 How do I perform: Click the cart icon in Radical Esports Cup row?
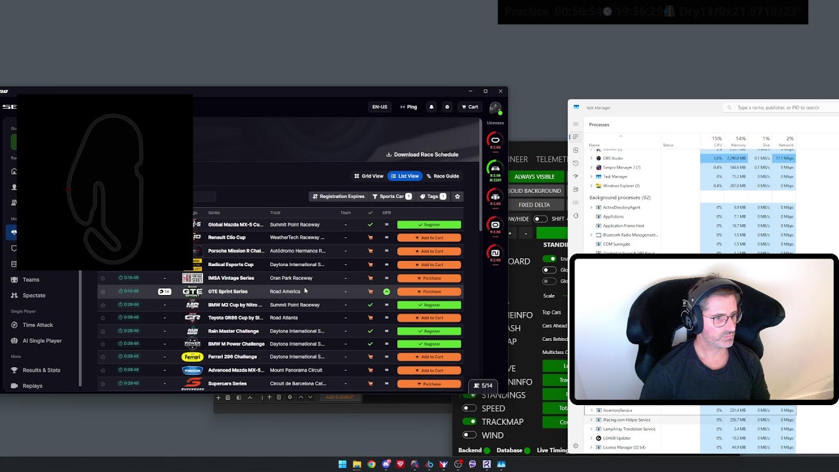(x=370, y=265)
